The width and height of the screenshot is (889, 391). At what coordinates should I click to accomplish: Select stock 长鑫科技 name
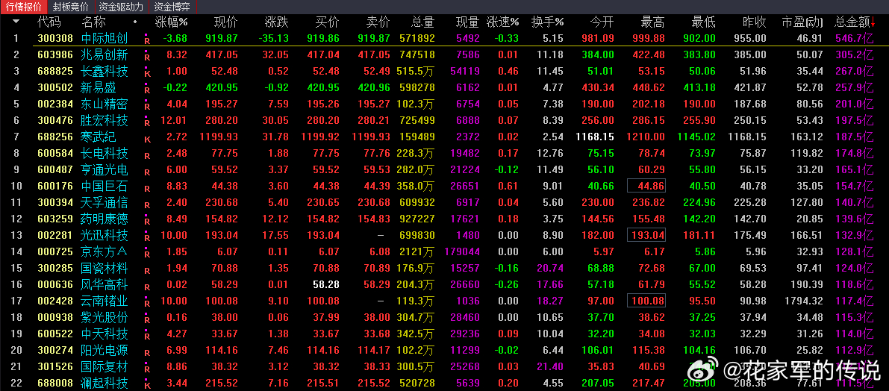tap(105, 72)
